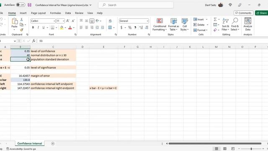Click Insert cells button
Viewport: 268px width, 151px height.
199,20
